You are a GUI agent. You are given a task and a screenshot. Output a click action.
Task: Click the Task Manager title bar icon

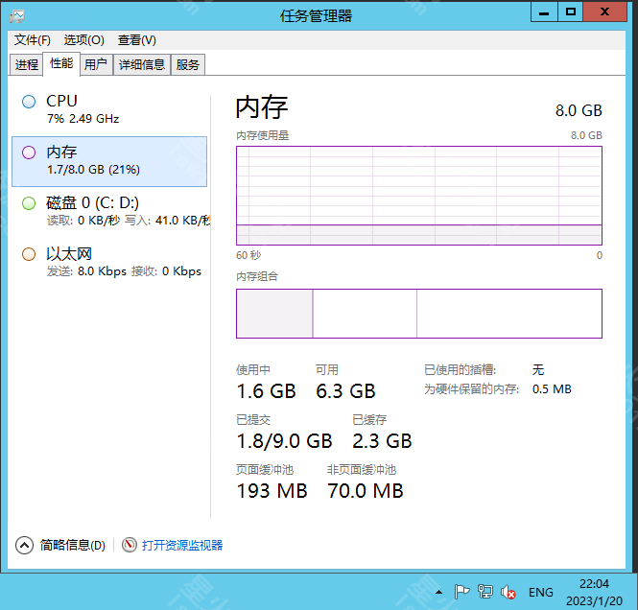[x=17, y=15]
